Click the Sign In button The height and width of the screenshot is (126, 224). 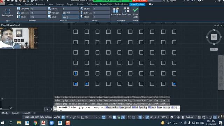pyautogui.click(x=171, y=1)
